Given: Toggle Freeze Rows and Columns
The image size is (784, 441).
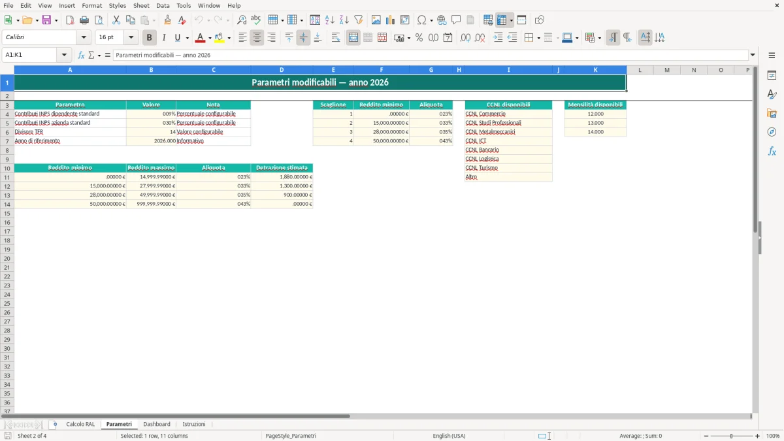Looking at the screenshot, I should (x=502, y=20).
